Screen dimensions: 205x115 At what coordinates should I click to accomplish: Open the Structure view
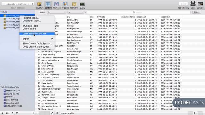coord(39,5)
